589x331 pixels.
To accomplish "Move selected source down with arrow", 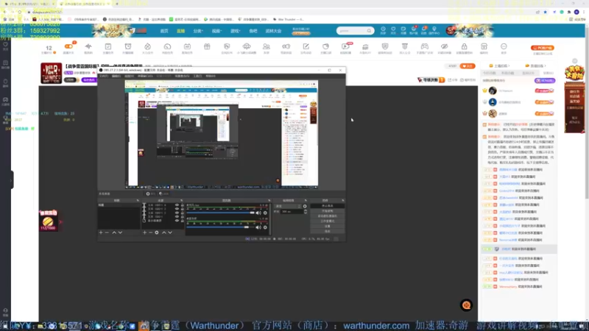I will coord(170,232).
